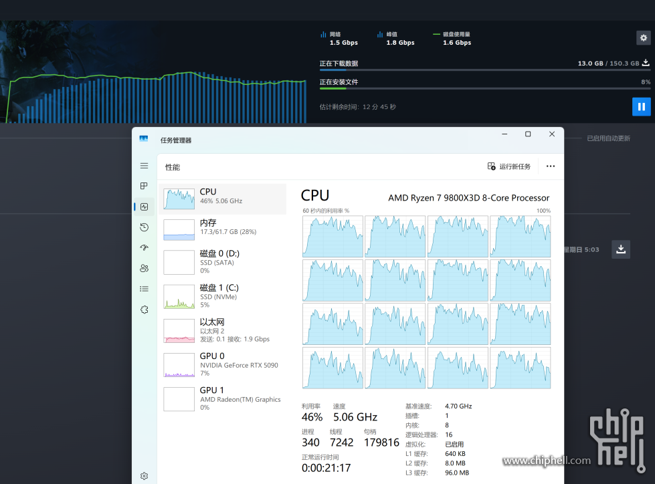
Task: Click the queued game download arrow icon
Action: pos(621,249)
